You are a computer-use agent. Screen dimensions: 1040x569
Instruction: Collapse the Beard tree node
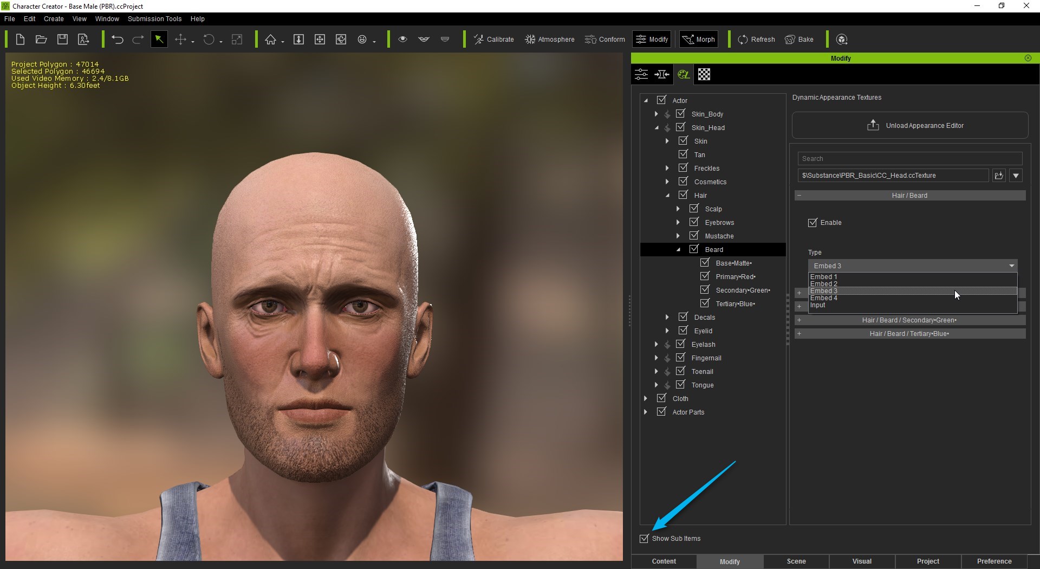[678, 250]
